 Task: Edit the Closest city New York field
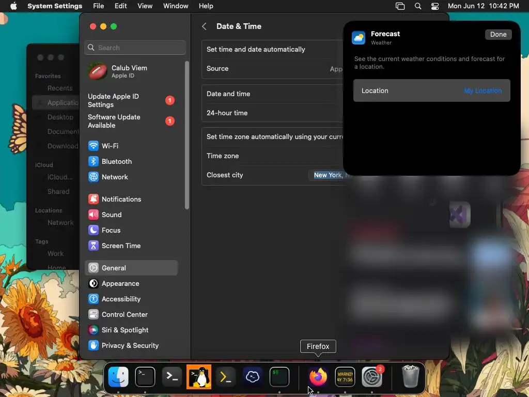click(x=329, y=175)
